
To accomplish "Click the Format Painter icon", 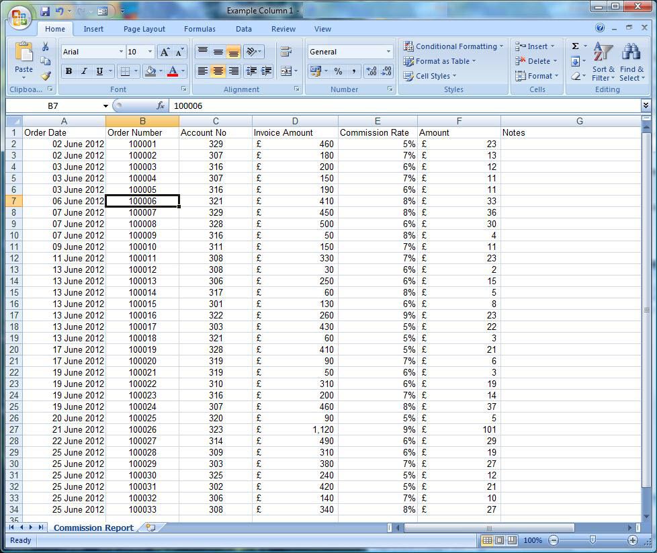I will coord(46,75).
